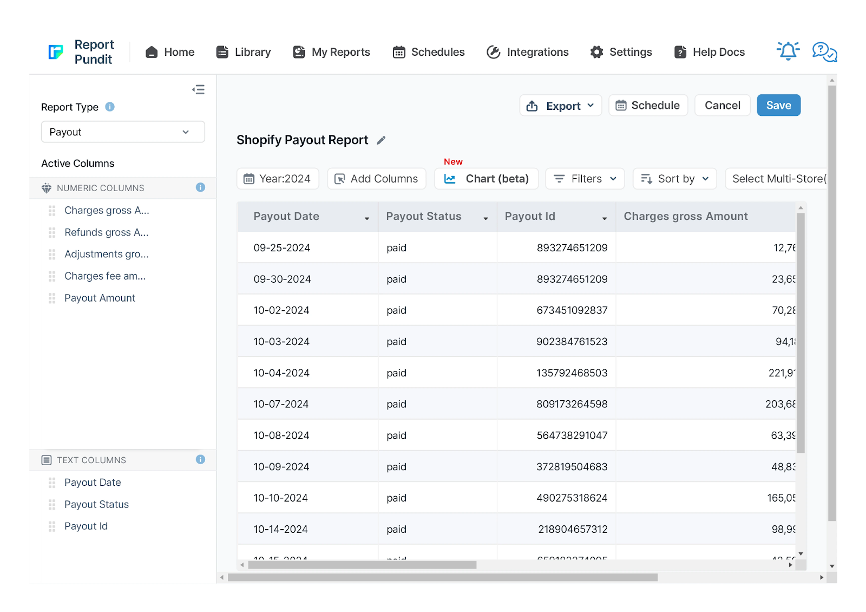Open the Library page
Image resolution: width=866 pixels, height=612 pixels.
[244, 52]
